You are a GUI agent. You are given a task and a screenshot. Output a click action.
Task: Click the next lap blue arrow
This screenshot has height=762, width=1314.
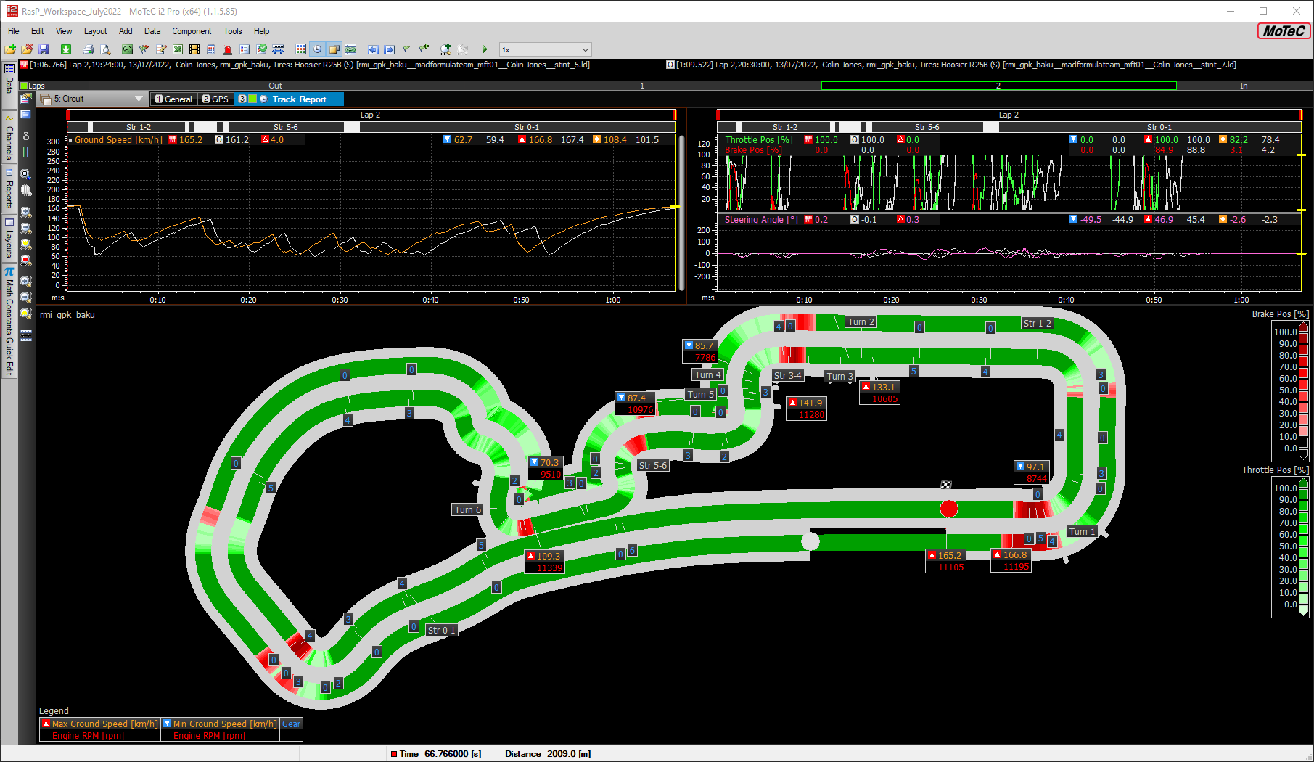click(x=390, y=49)
